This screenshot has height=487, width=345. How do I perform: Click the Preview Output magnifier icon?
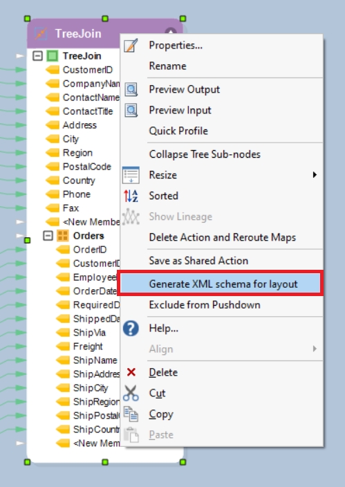[131, 89]
